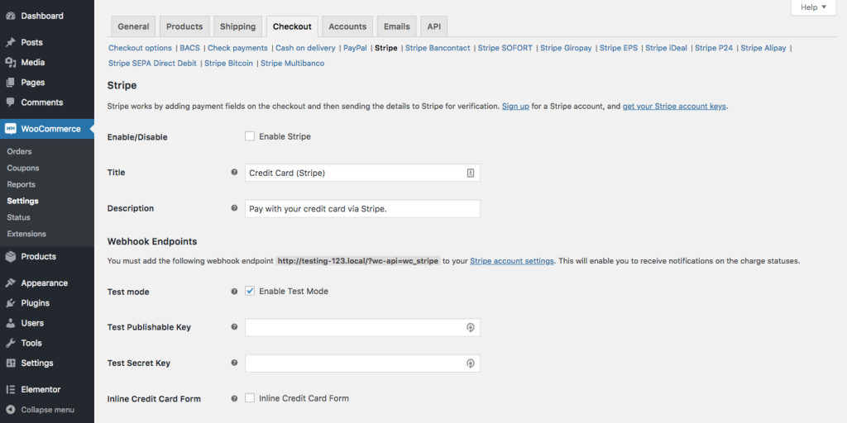Screen dimensions: 847x423
Task: Click the Posts pushpin icon
Action: (10, 43)
